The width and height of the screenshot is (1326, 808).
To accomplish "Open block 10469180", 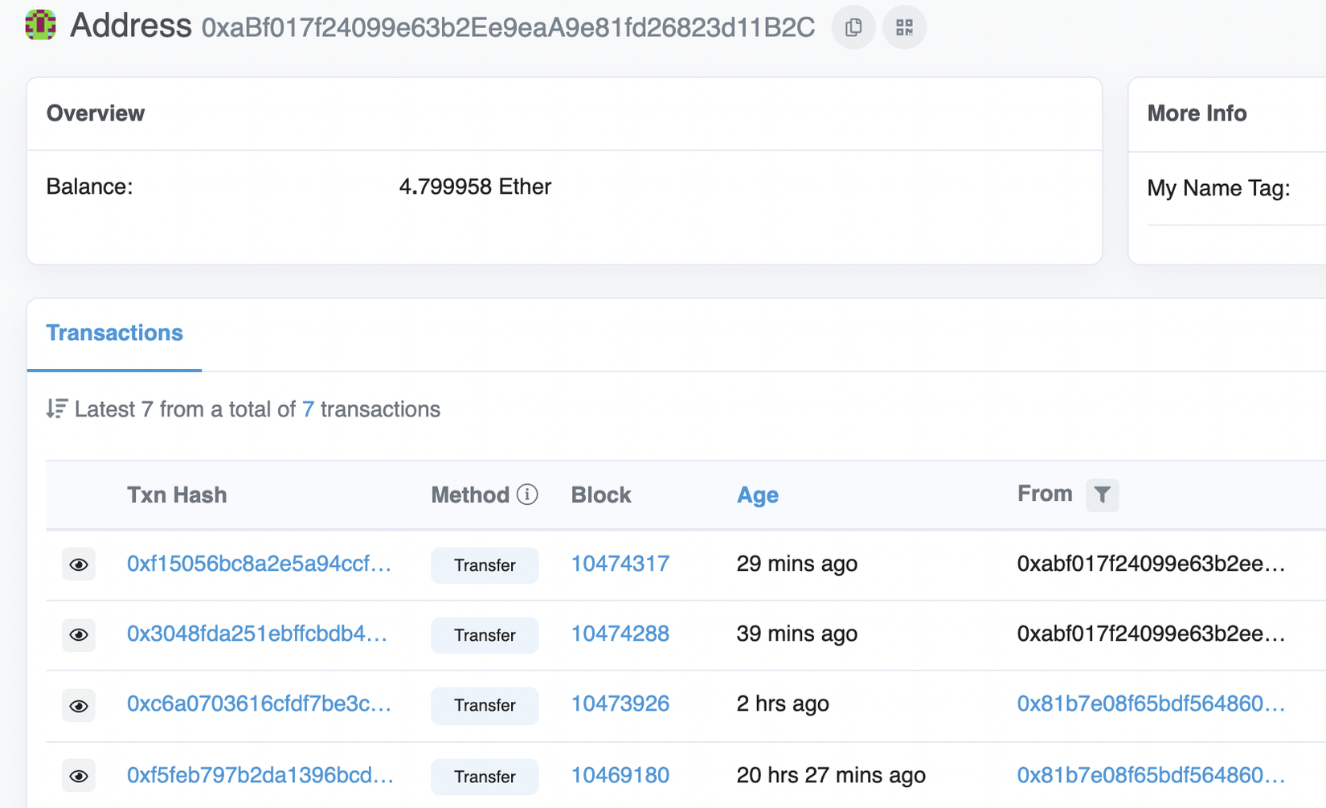I will 620,775.
